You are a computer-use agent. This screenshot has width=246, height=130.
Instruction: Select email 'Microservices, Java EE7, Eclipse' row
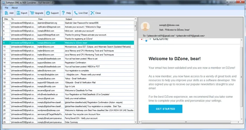click(x=69, y=47)
